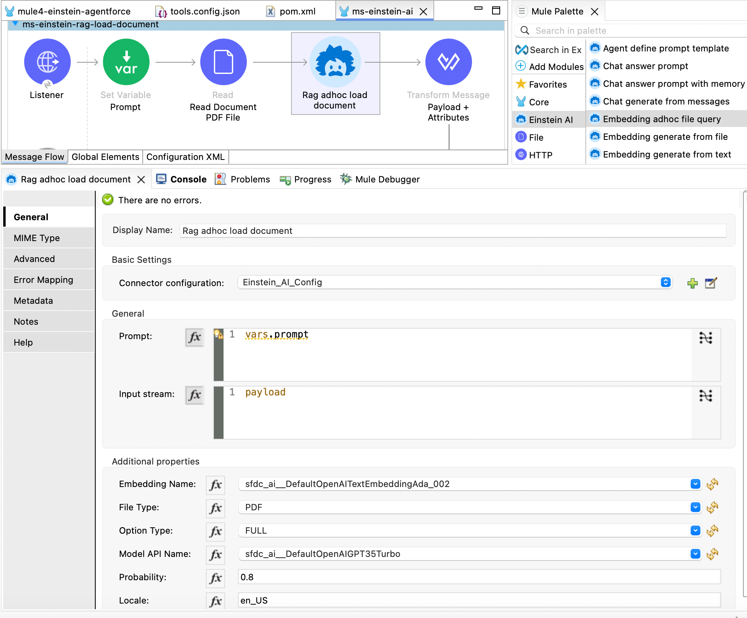Switch to the Progress view

(x=306, y=179)
